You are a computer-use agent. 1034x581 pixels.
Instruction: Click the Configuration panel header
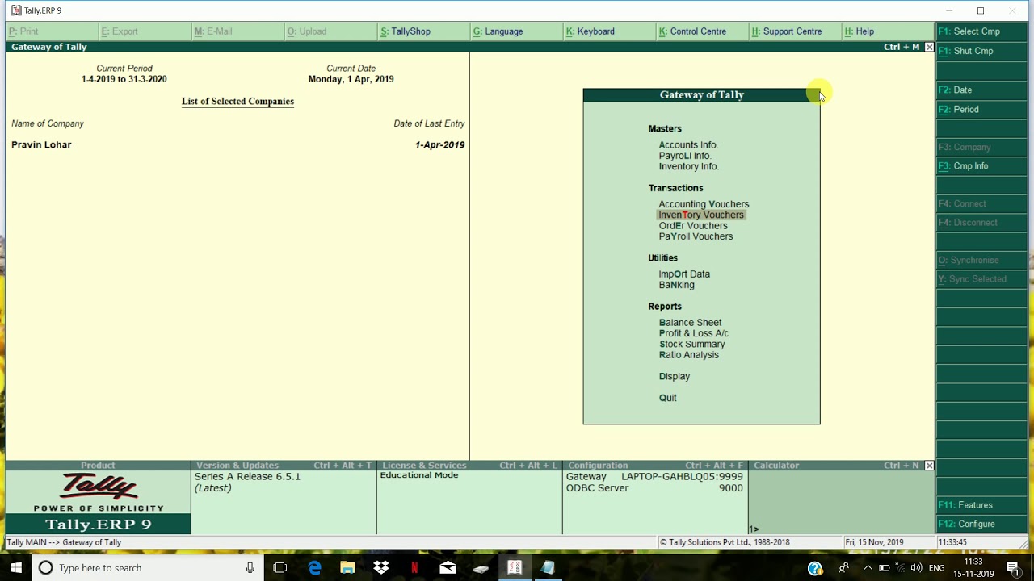[x=655, y=466]
